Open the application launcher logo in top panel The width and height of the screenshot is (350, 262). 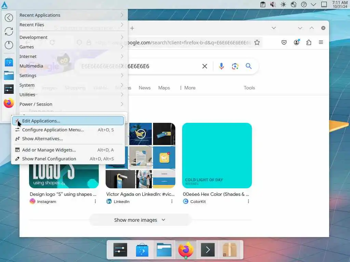coord(4,5)
